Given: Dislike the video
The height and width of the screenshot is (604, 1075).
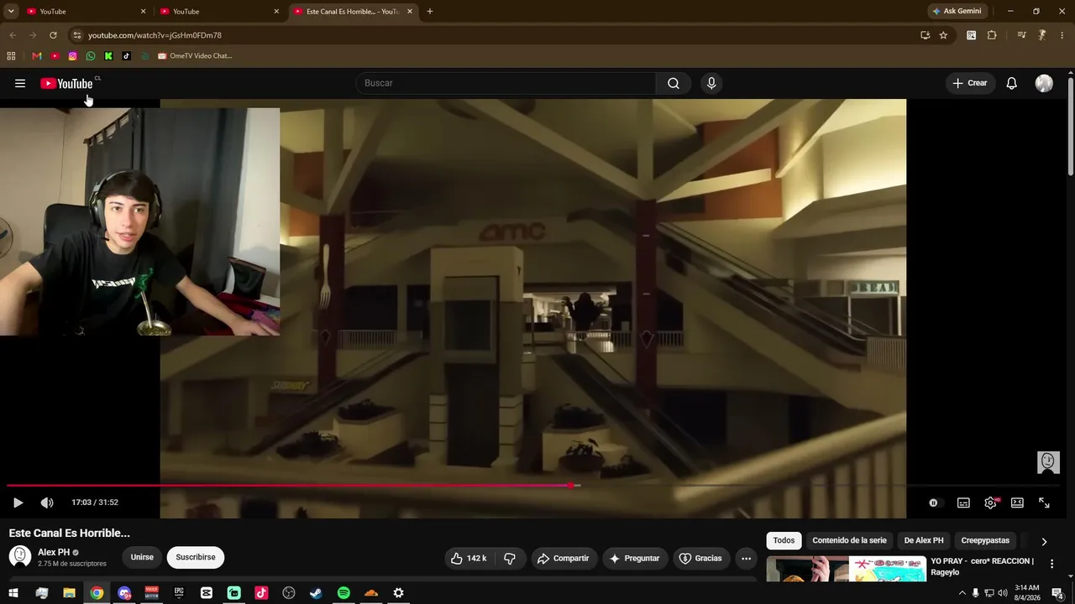Looking at the screenshot, I should [x=510, y=558].
